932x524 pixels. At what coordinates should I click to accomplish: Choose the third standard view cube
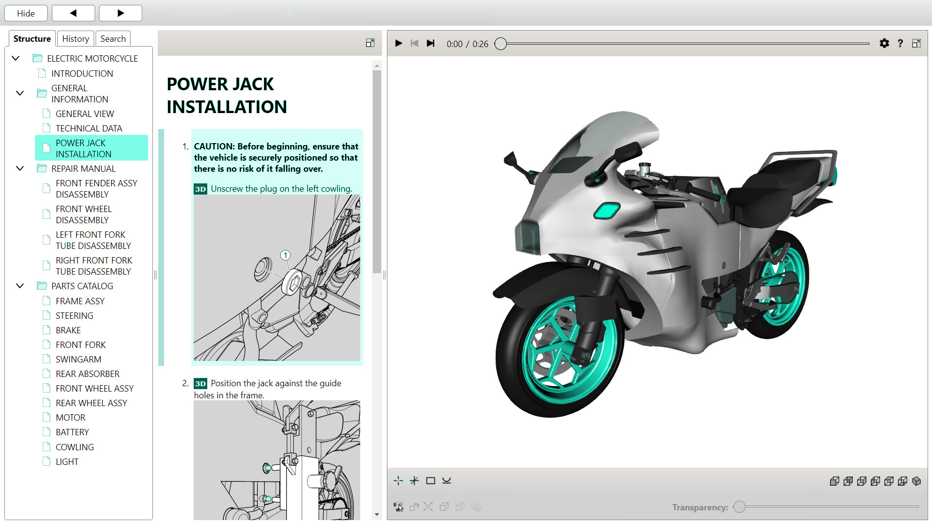(862, 481)
